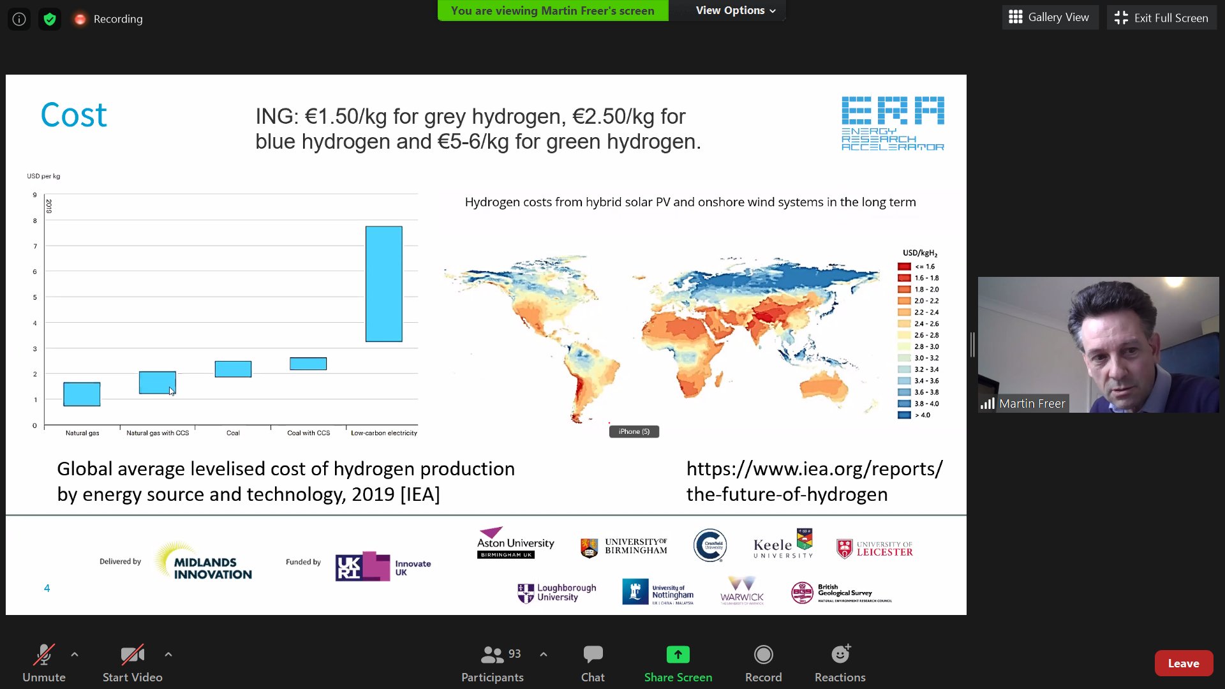Click the red Leave button
Screen dimensions: 1225x689
click(1184, 663)
